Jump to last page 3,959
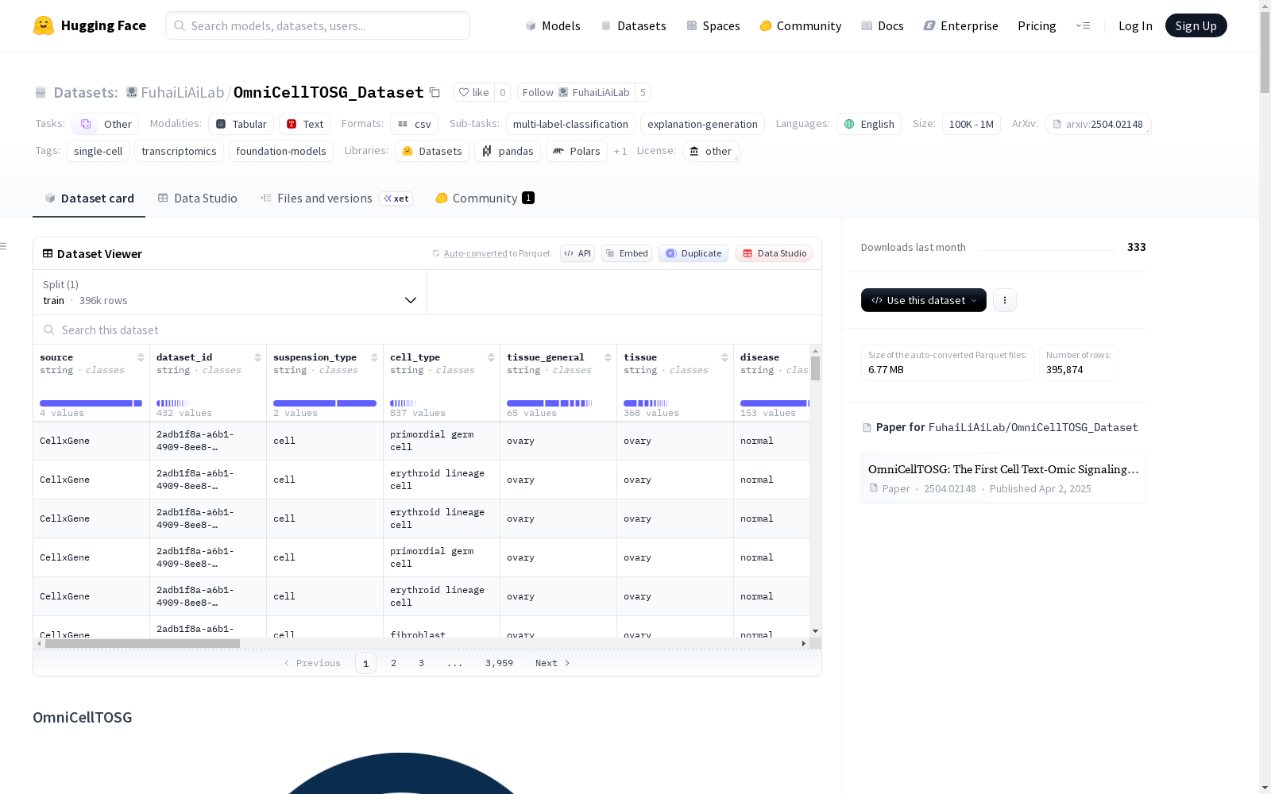 click(499, 663)
